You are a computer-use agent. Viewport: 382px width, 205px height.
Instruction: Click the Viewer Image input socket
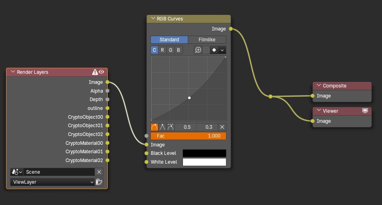point(312,121)
